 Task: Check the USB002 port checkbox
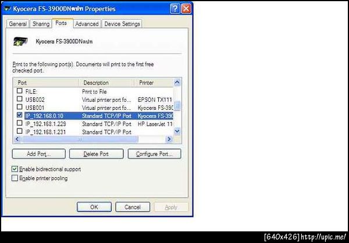pos(20,99)
